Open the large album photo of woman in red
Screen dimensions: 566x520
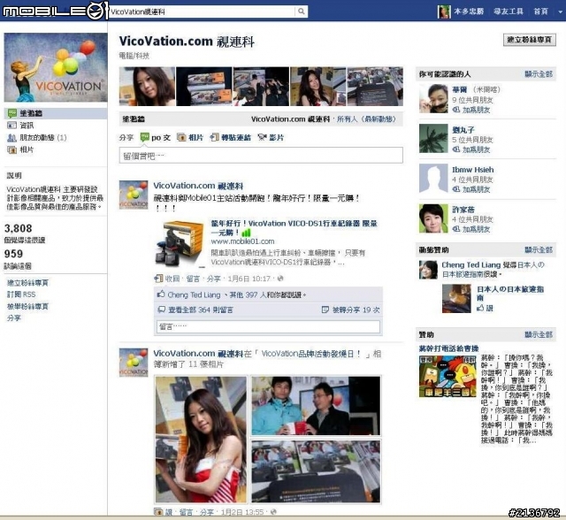(x=201, y=440)
